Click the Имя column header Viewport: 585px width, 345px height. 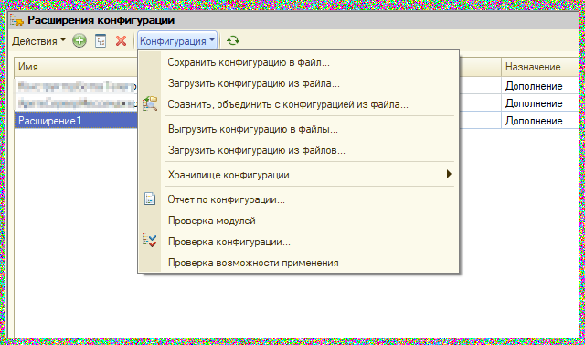(76, 67)
